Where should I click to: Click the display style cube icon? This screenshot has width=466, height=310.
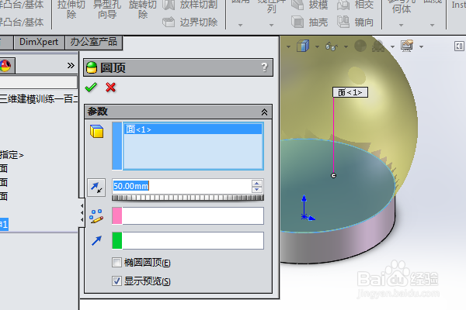(303, 46)
